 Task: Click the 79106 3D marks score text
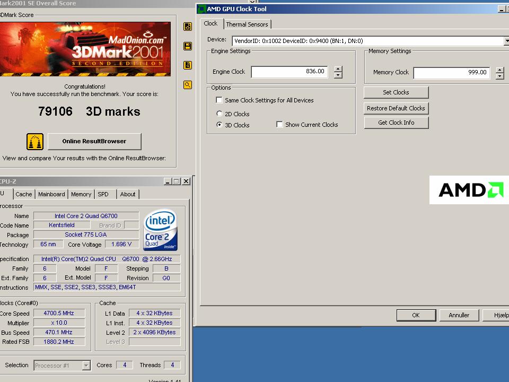[89, 111]
